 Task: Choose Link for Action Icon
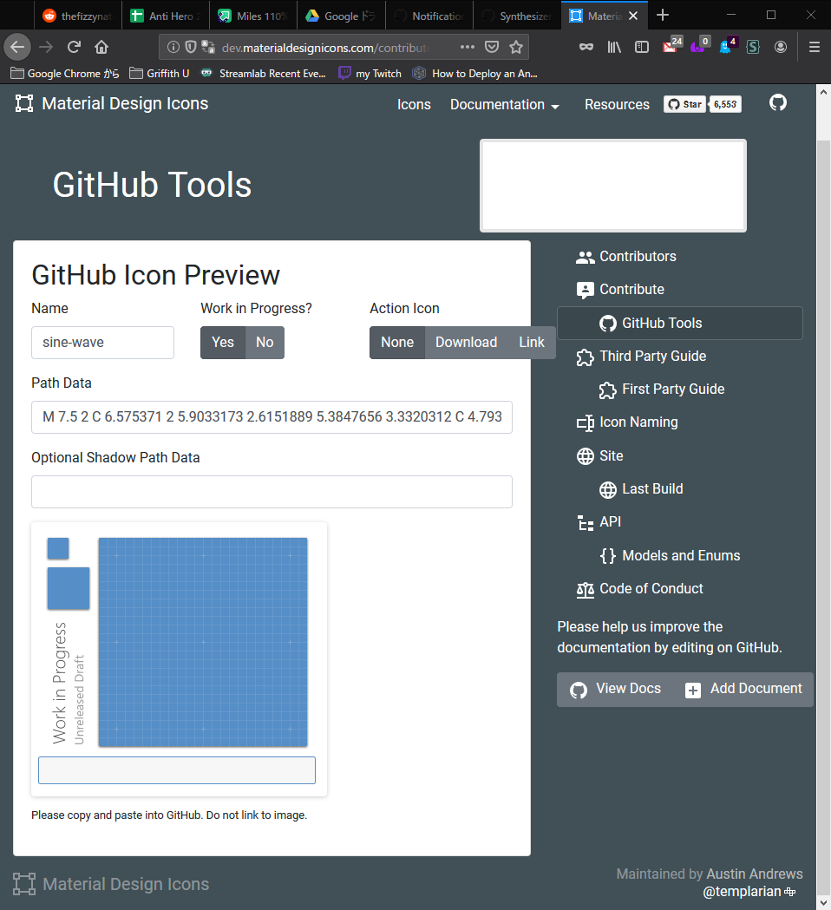point(532,343)
